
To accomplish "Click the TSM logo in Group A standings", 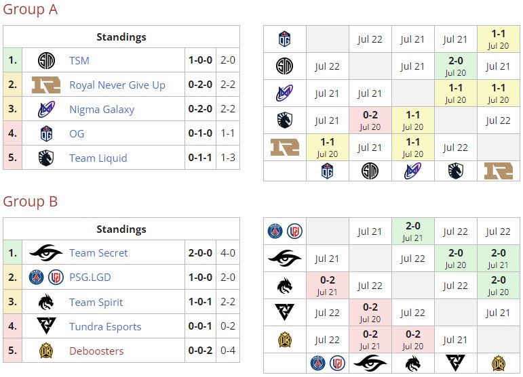I will [46, 61].
